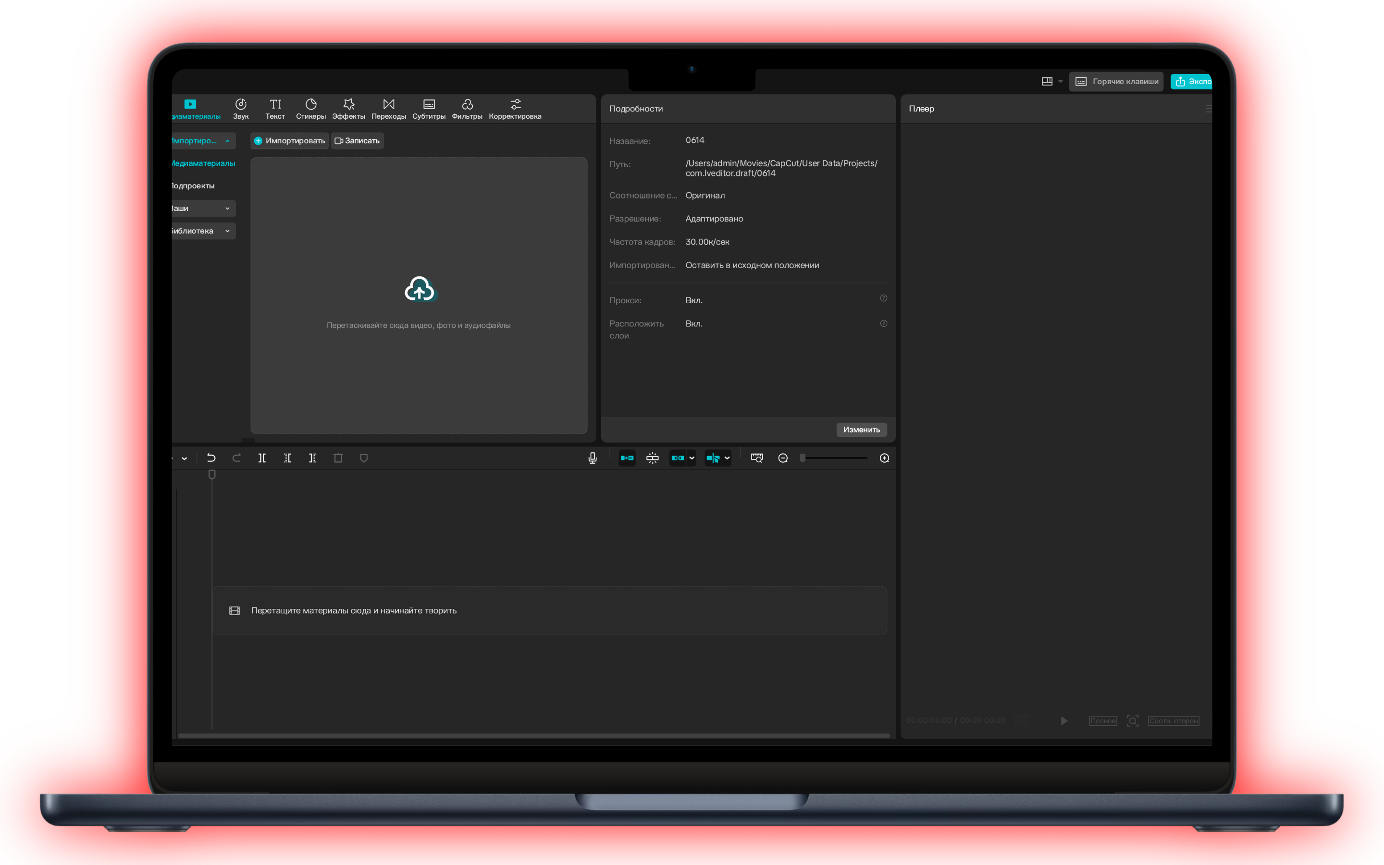Click the Undo arrow icon
The image size is (1384, 865).
coord(211,457)
